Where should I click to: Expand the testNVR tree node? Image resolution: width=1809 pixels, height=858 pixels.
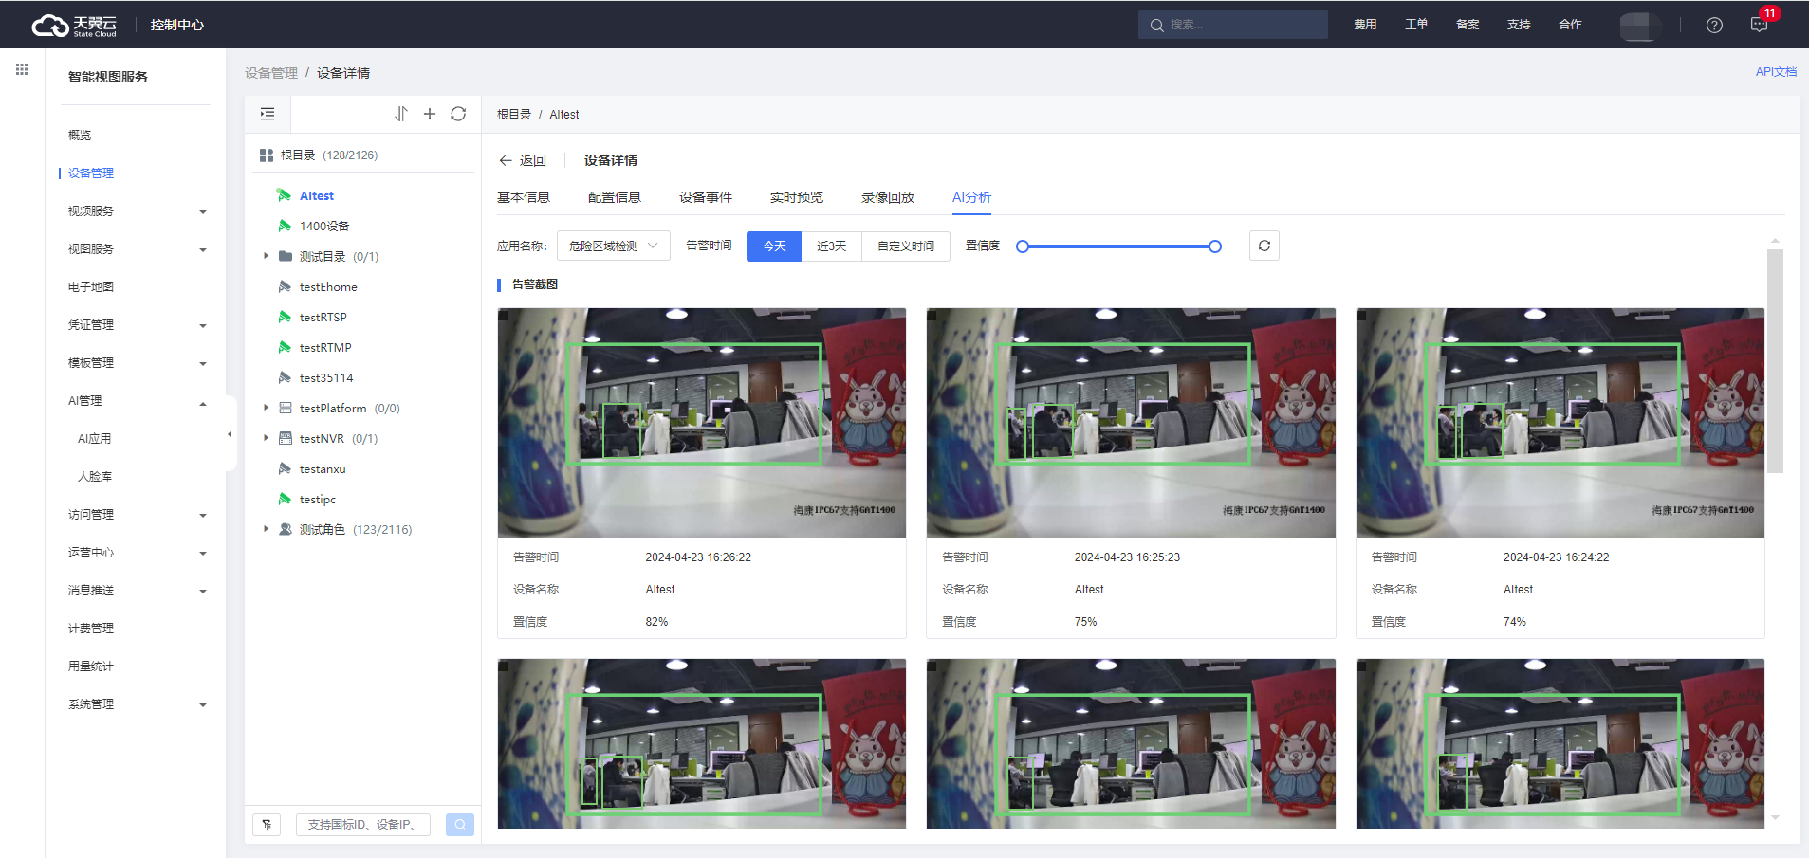pos(266,438)
